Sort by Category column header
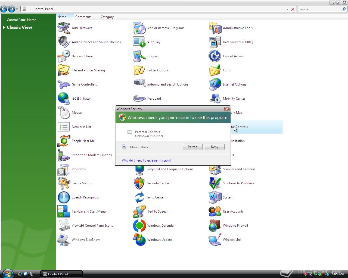 pyautogui.click(x=110, y=17)
